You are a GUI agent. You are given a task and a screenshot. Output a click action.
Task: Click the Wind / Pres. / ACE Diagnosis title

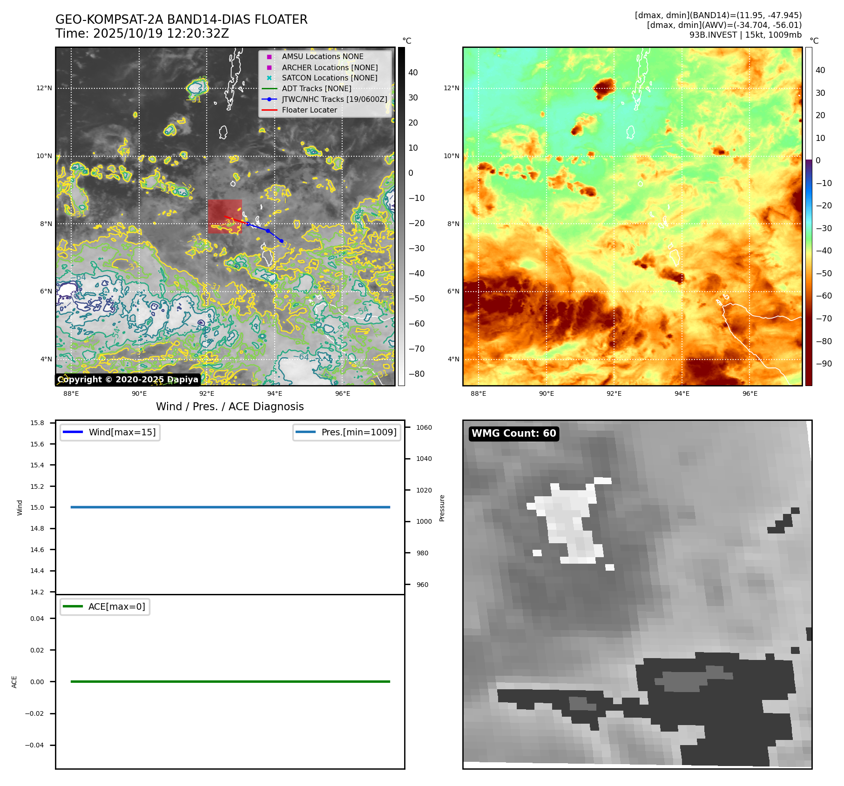[230, 407]
